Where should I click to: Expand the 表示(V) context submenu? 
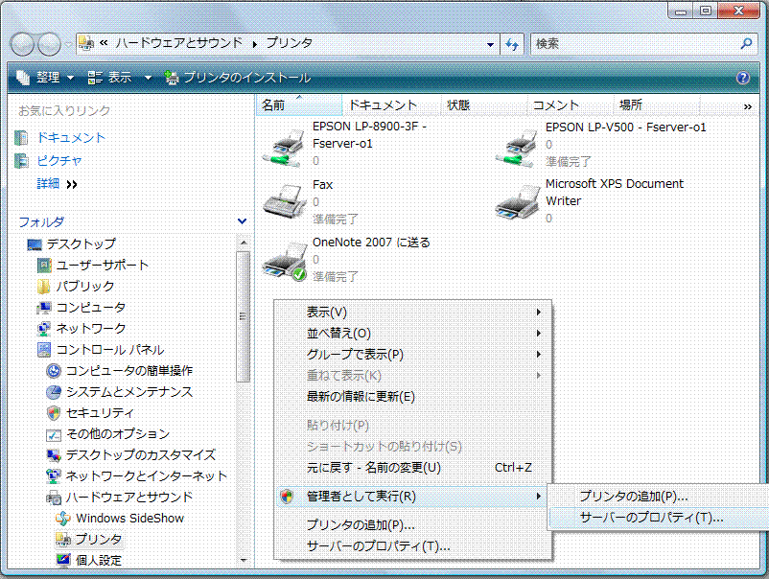(539, 313)
